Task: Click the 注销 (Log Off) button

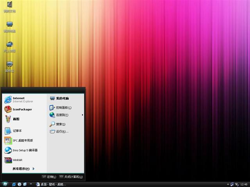Action: 49,177
